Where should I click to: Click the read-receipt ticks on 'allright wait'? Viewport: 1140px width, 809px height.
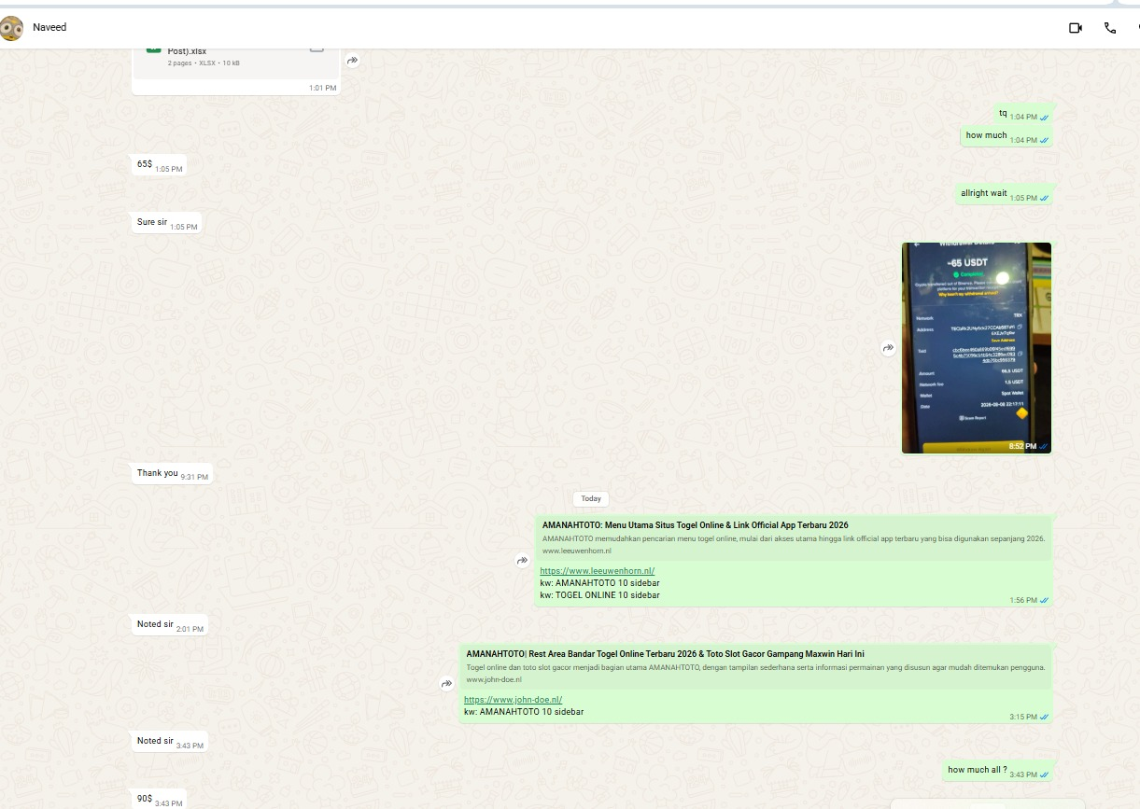[1044, 199]
